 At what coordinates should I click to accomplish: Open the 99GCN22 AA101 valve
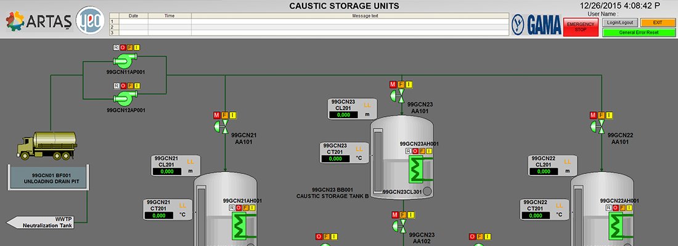[597, 125]
